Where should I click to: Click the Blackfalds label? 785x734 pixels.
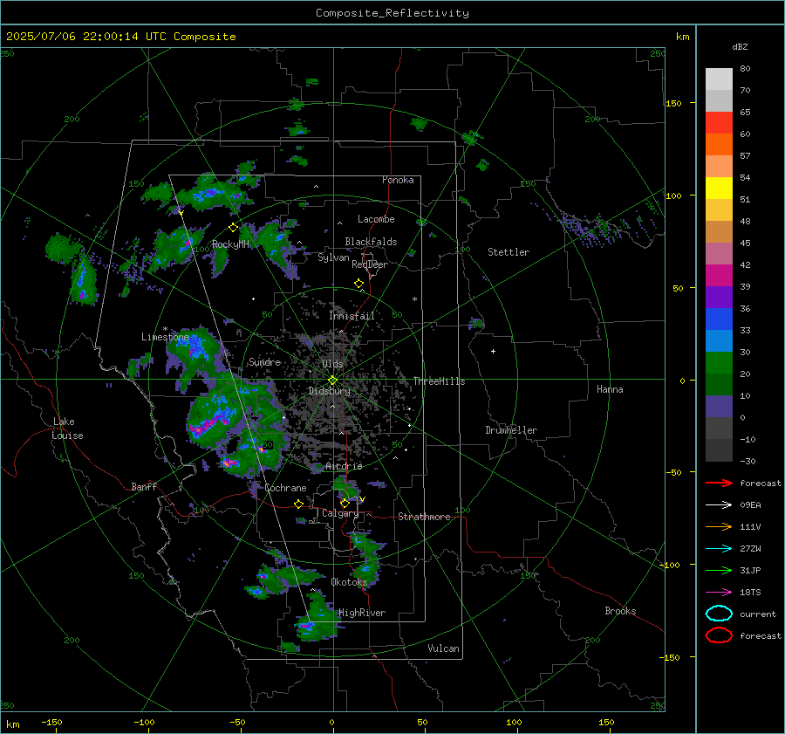371,242
